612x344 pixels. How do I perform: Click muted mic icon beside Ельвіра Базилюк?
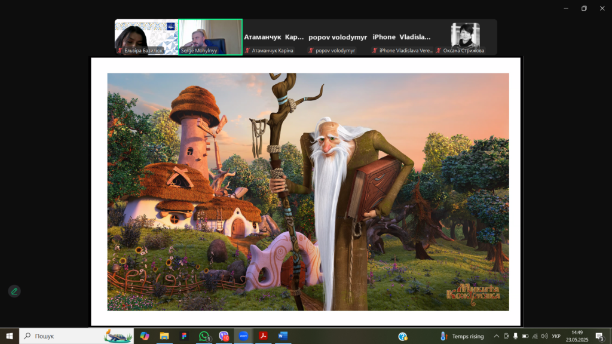[x=120, y=50]
